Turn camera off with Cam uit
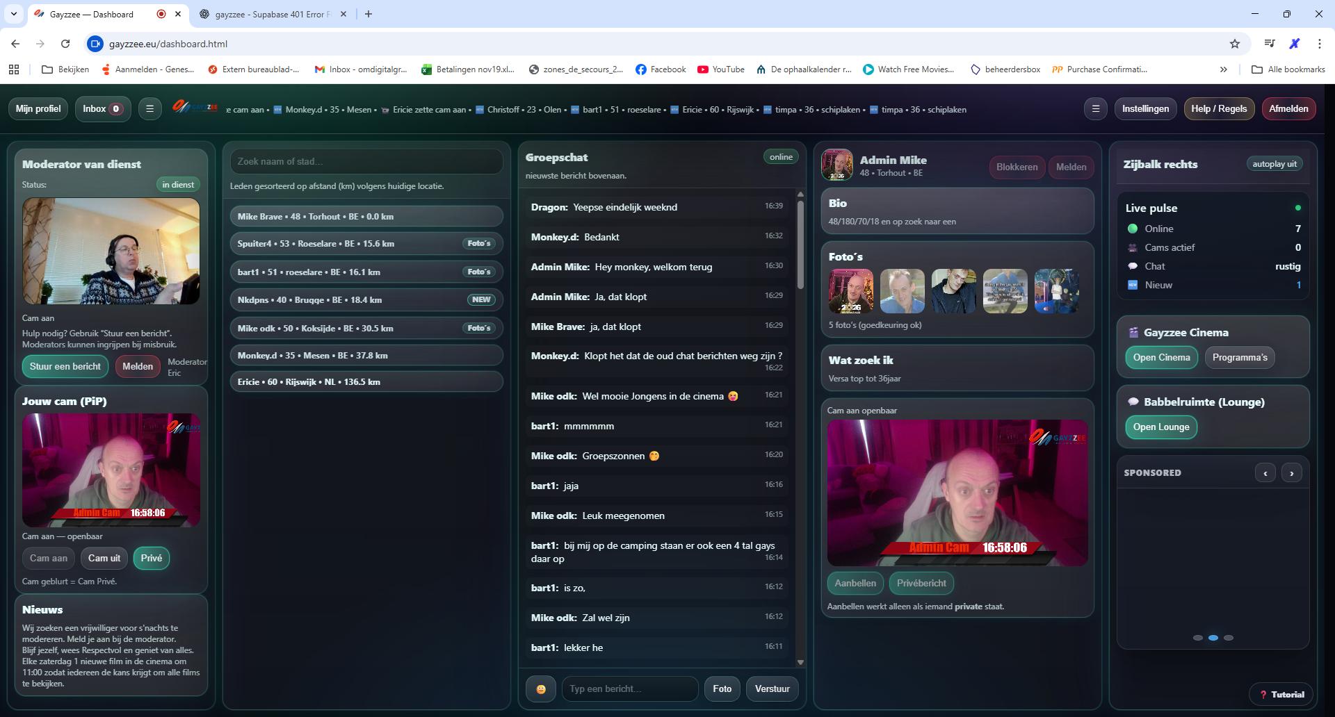 pos(104,559)
